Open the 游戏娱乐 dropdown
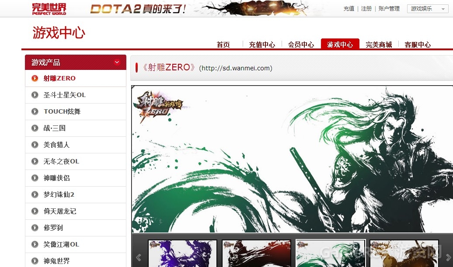This screenshot has width=453, height=267. (x=428, y=9)
